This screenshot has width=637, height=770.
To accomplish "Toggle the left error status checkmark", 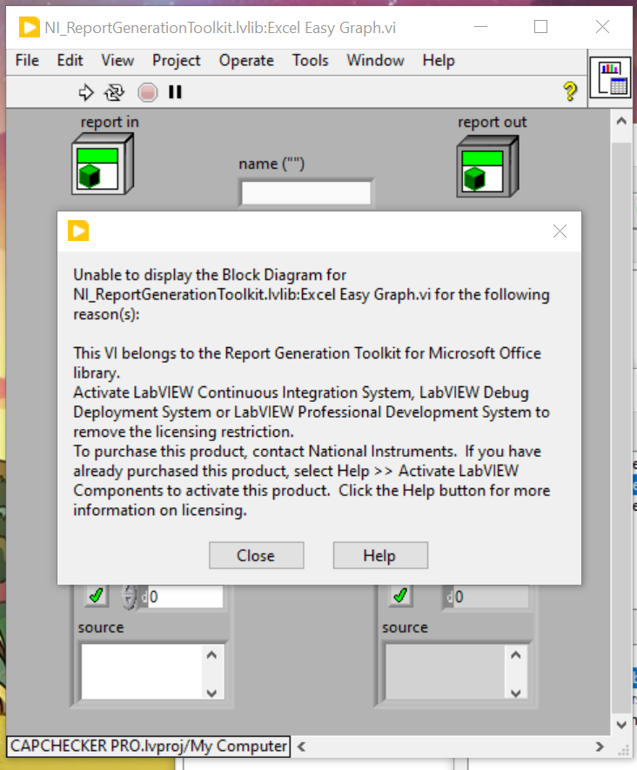I will tap(97, 596).
